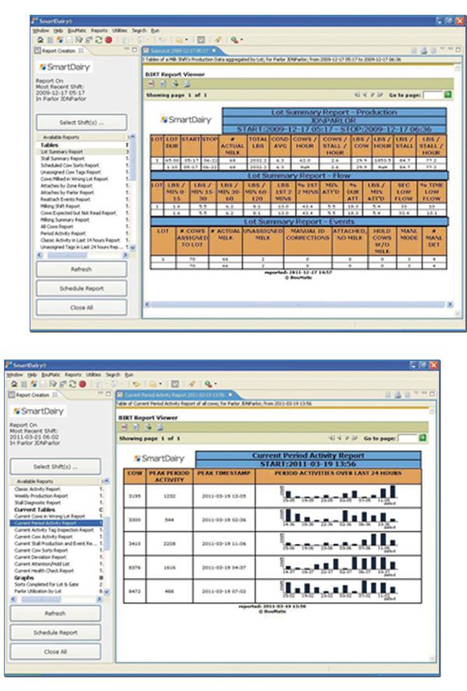Click Refresh button in top window

tap(82, 269)
